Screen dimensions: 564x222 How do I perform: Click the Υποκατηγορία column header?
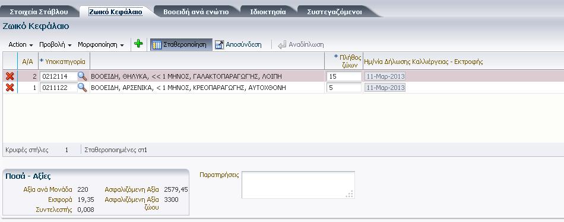point(64,62)
